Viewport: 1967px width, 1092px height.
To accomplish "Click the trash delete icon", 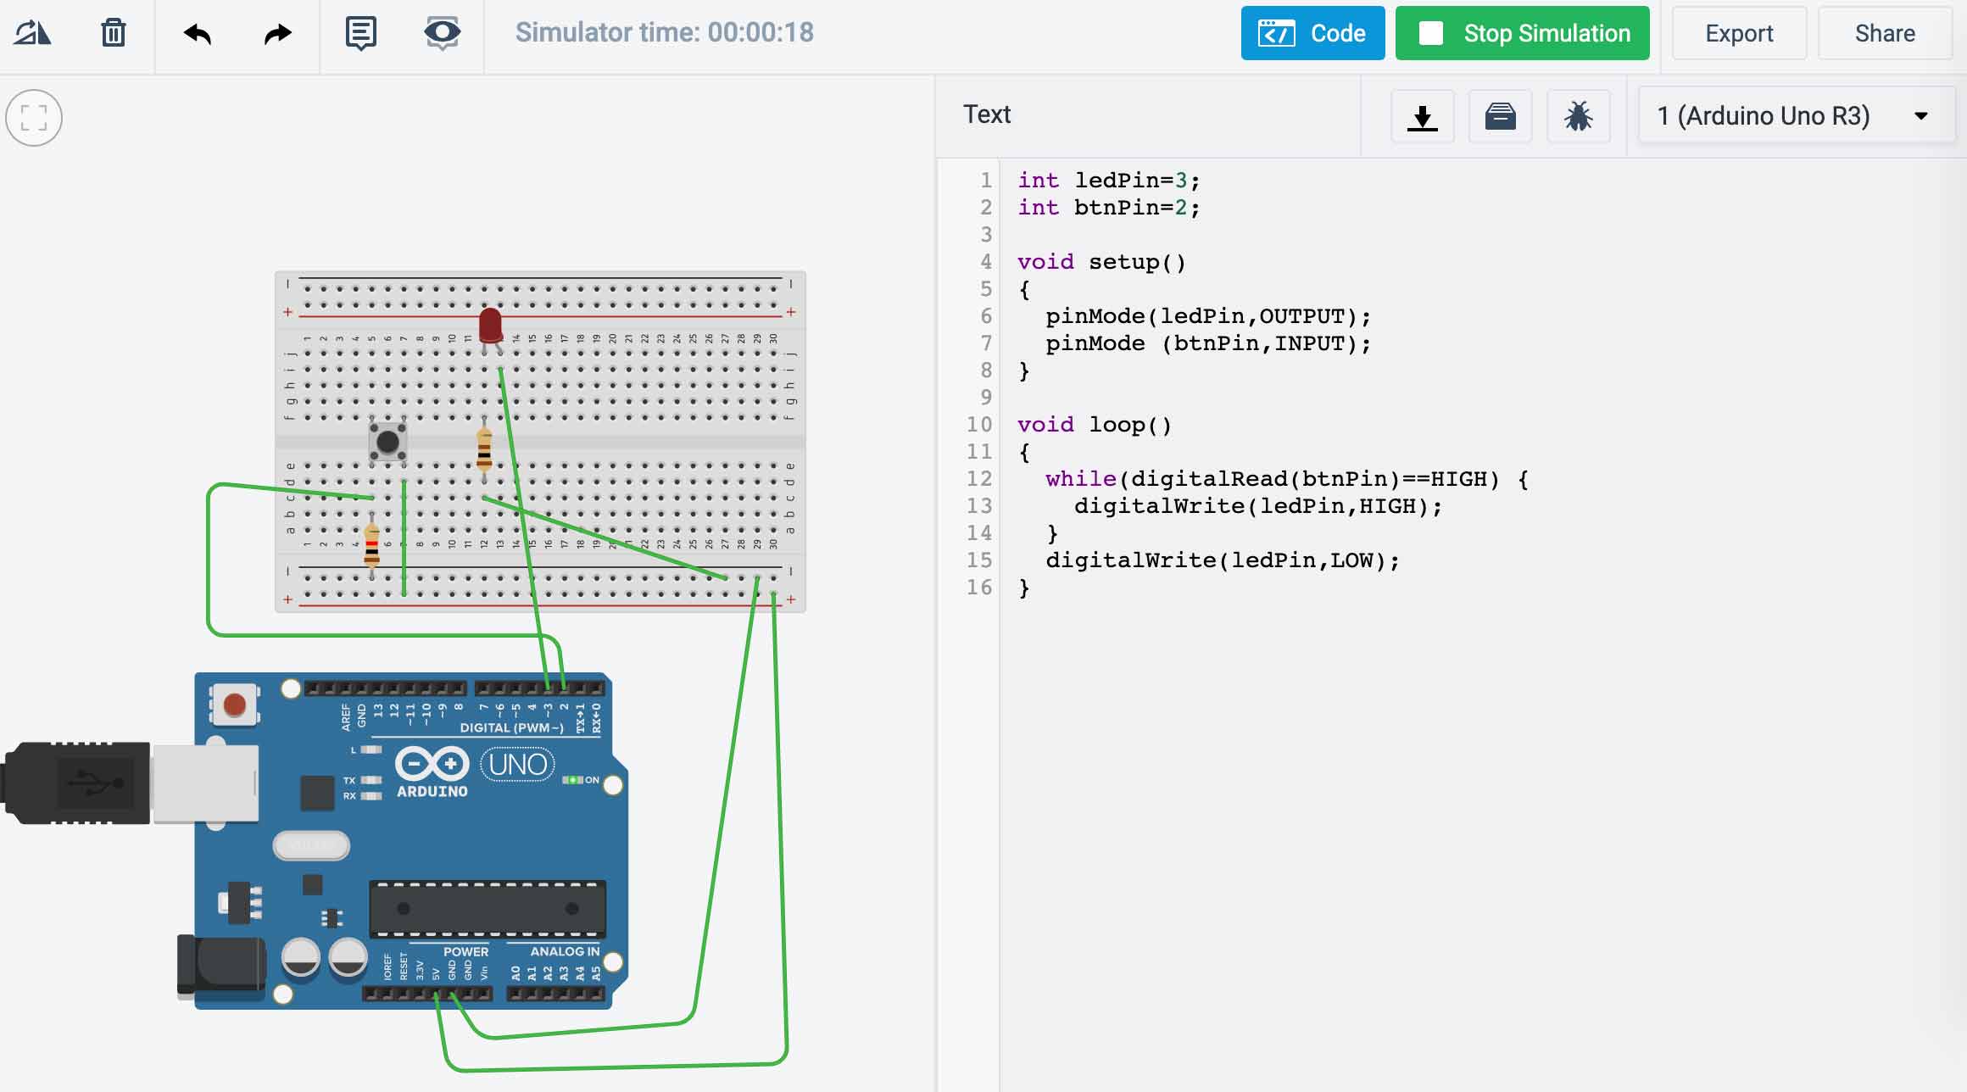I will pos(113,33).
